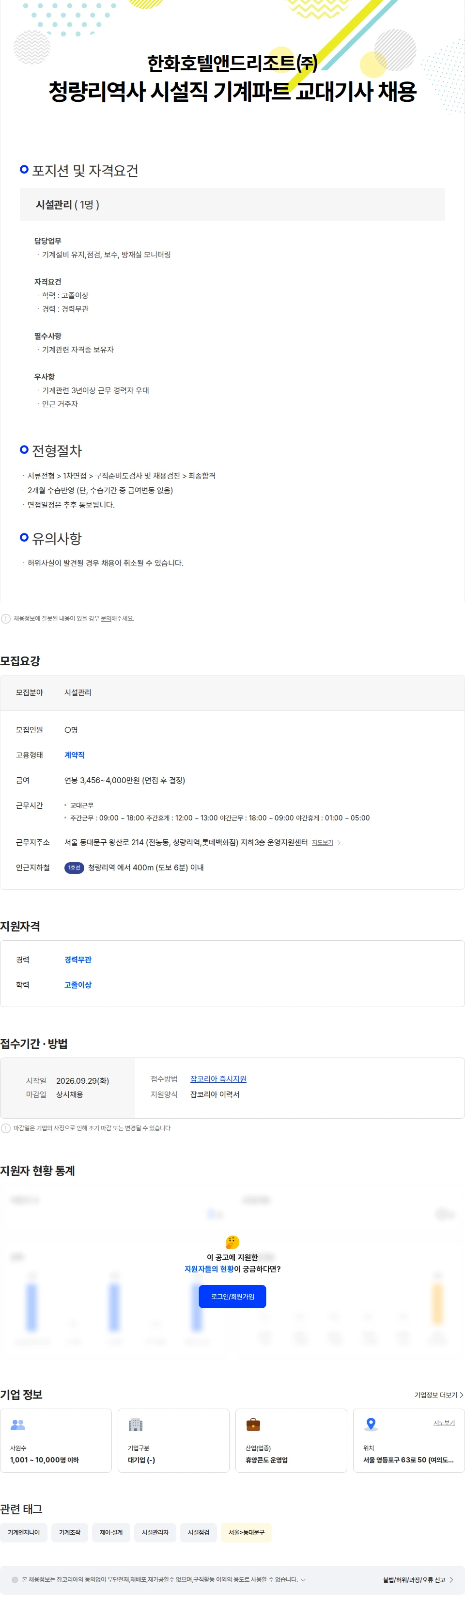Click 서울 영등포구 63로 50 address
This screenshot has width=465, height=1605.
point(408,1460)
